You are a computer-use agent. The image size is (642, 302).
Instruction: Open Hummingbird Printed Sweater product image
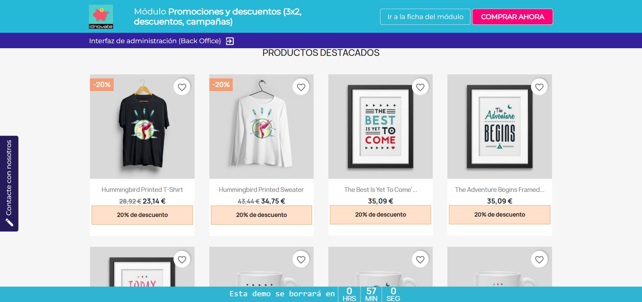(261, 127)
